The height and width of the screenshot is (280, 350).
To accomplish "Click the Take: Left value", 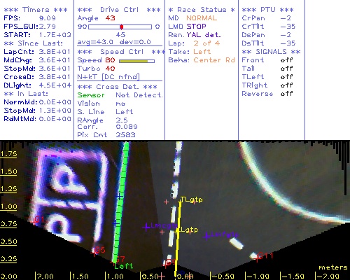I will coord(202,52).
